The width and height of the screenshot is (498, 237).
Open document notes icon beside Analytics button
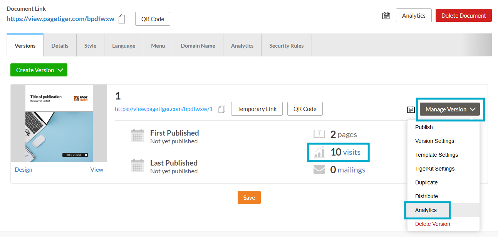386,16
